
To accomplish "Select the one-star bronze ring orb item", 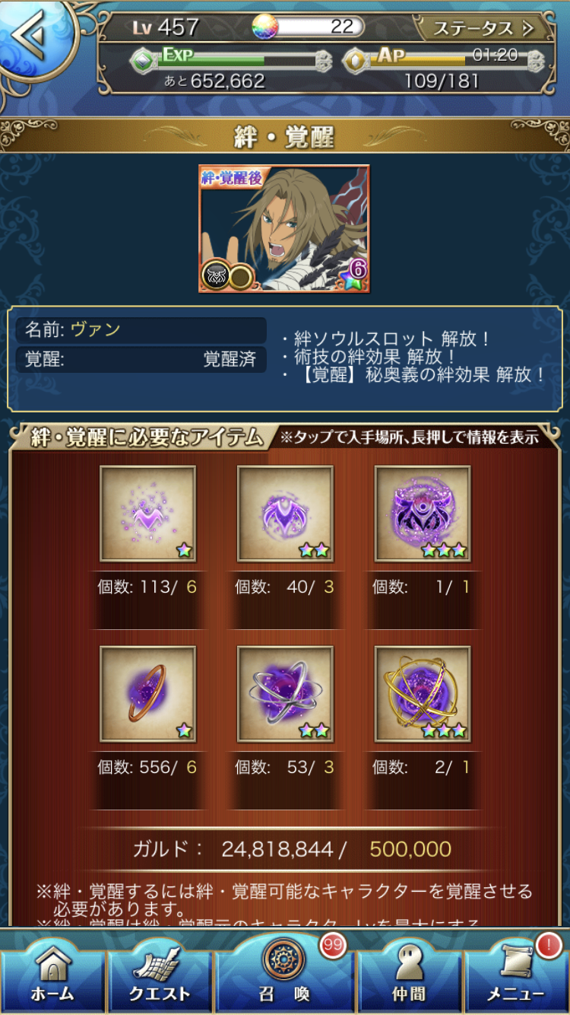I will tap(148, 694).
